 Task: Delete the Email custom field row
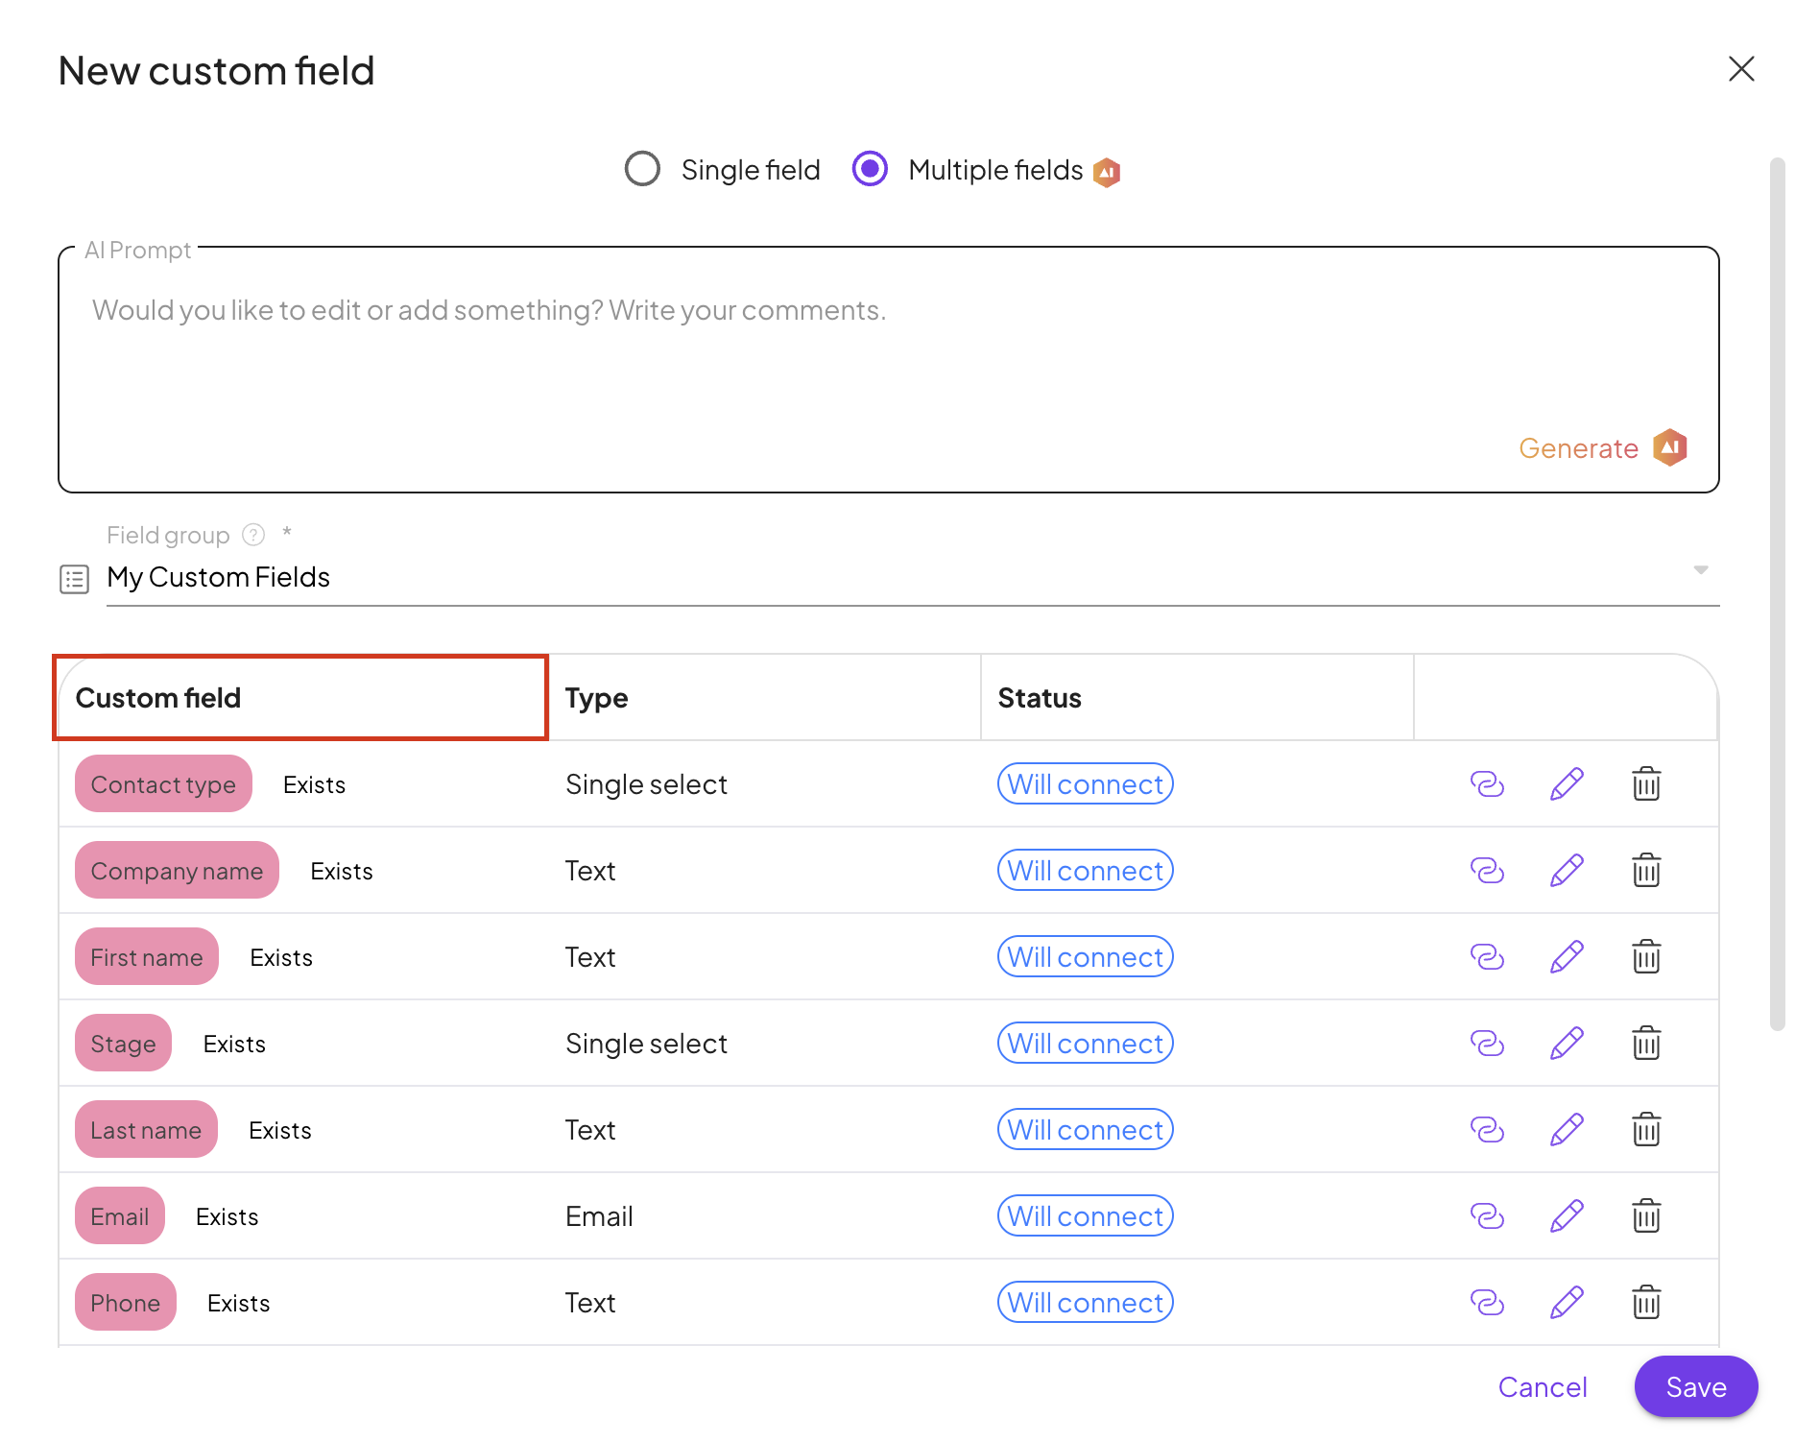pyautogui.click(x=1646, y=1216)
